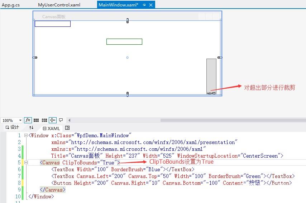Click the right margin anchor handle
The height and width of the screenshot is (203, 306).
[x=220, y=58]
